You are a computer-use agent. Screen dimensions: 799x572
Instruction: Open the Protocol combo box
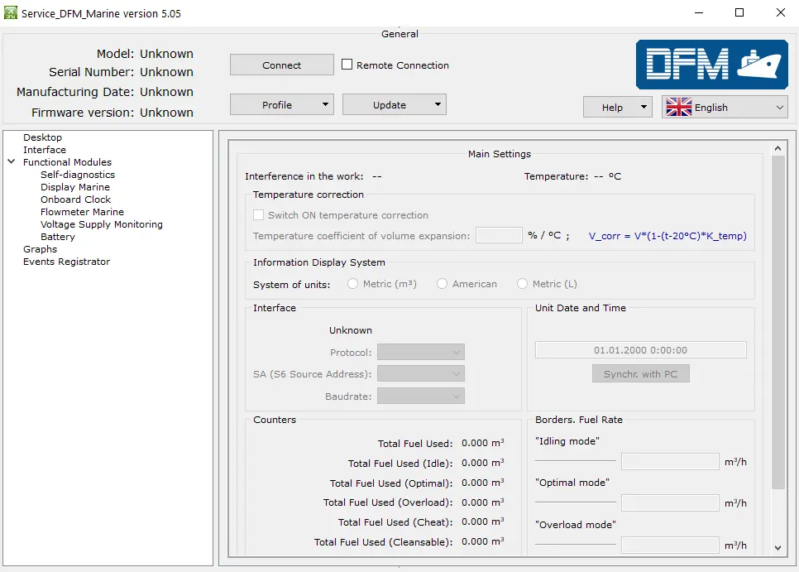420,353
